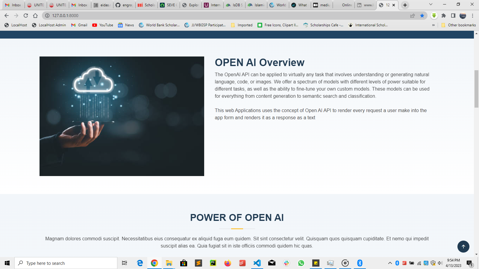This screenshot has width=479, height=269.
Task: Open the Chrome three-dot menu
Action: tap(473, 16)
